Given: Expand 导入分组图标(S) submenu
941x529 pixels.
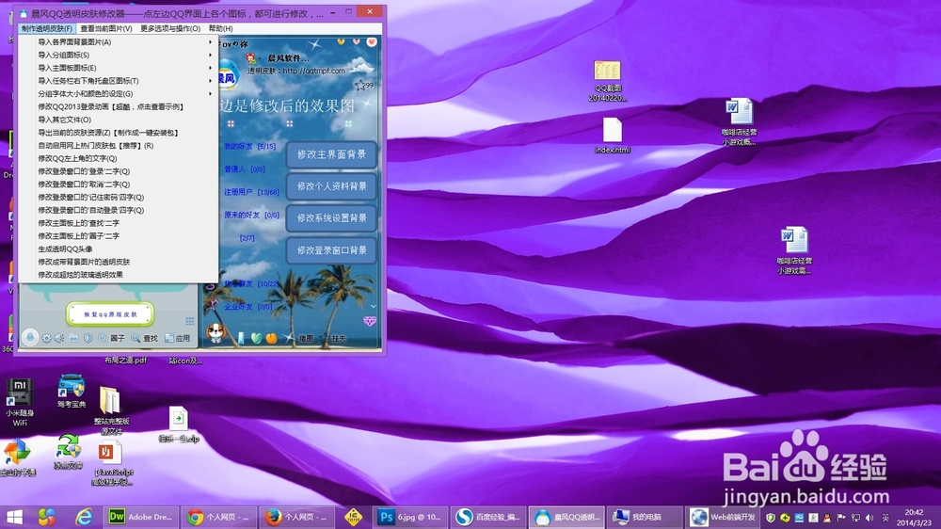Looking at the screenshot, I should tap(119, 55).
